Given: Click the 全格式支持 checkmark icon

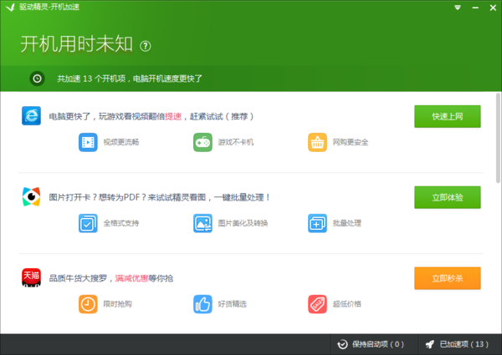Looking at the screenshot, I should coord(89,223).
